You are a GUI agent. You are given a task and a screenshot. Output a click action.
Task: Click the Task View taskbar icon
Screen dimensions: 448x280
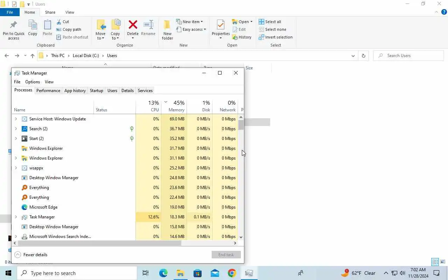(x=146, y=273)
